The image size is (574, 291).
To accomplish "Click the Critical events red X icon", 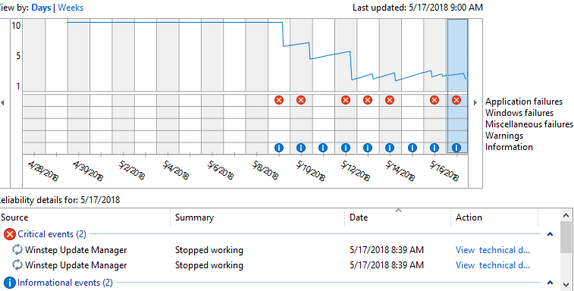I will [10, 234].
